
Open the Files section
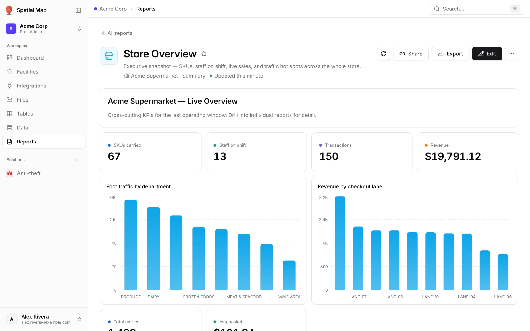tap(44, 100)
